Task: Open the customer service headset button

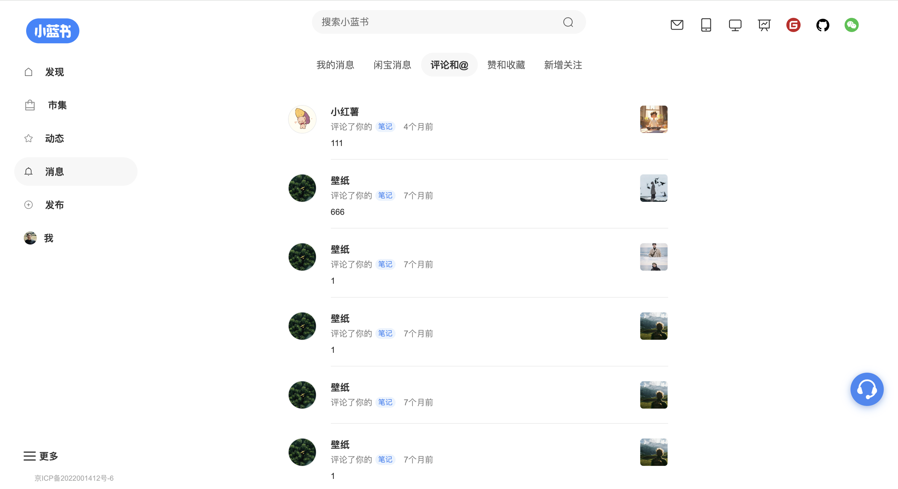Action: point(867,389)
